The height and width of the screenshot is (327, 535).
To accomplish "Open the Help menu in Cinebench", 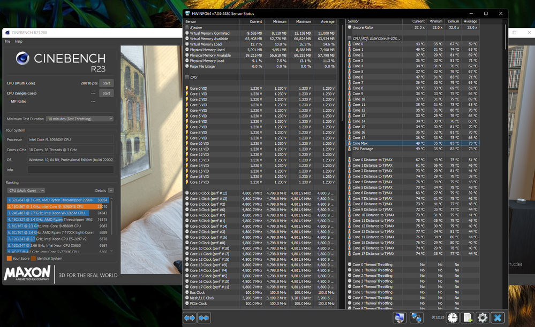I will (x=19, y=41).
